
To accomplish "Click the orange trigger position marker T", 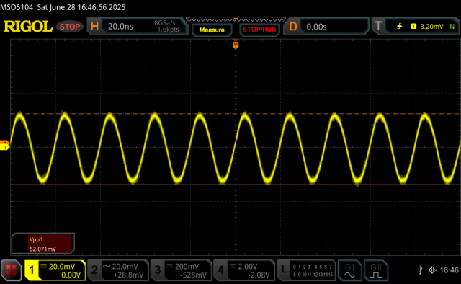I will coord(236,45).
